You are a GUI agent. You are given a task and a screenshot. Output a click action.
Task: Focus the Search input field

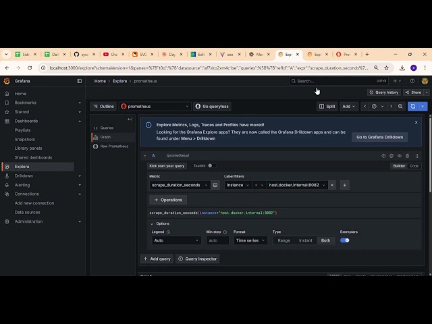(338, 81)
